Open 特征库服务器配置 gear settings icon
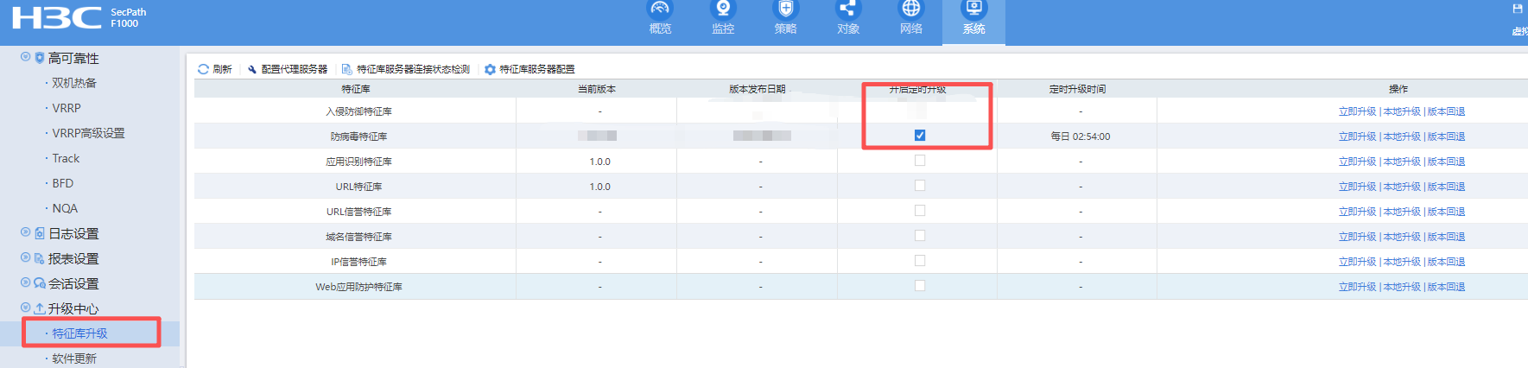The image size is (1528, 368). pos(490,69)
